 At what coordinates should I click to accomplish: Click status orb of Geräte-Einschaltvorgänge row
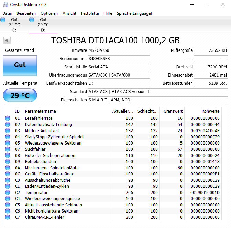pyautogui.click(x=8, y=174)
